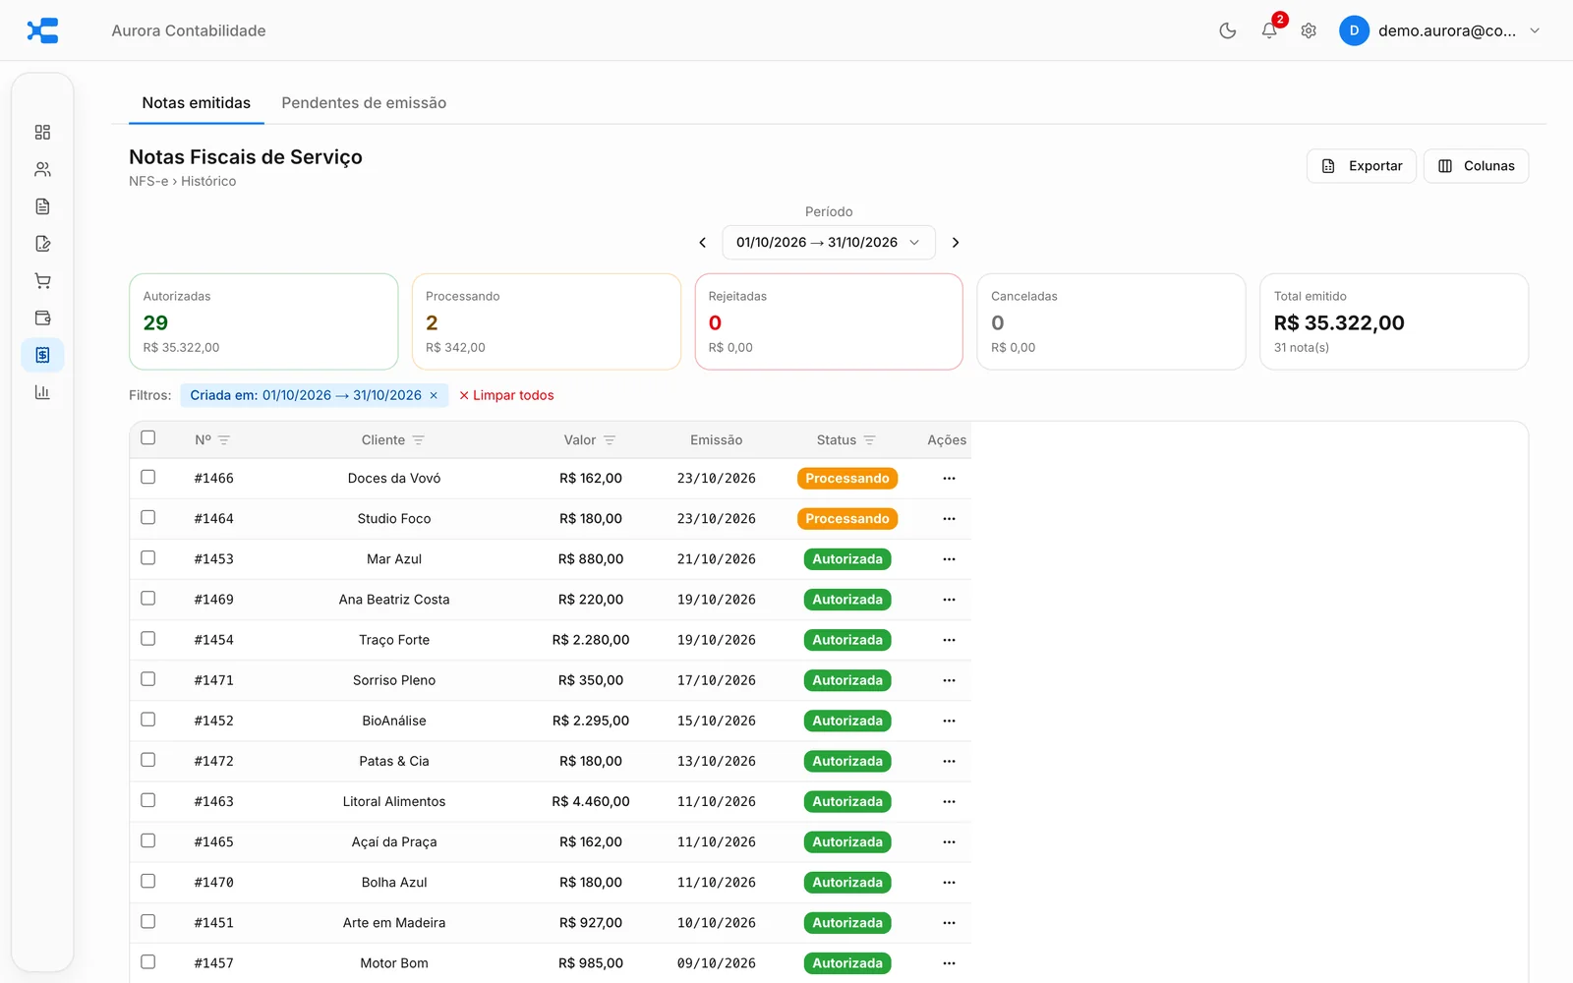Click the Aurora app logo

42,30
